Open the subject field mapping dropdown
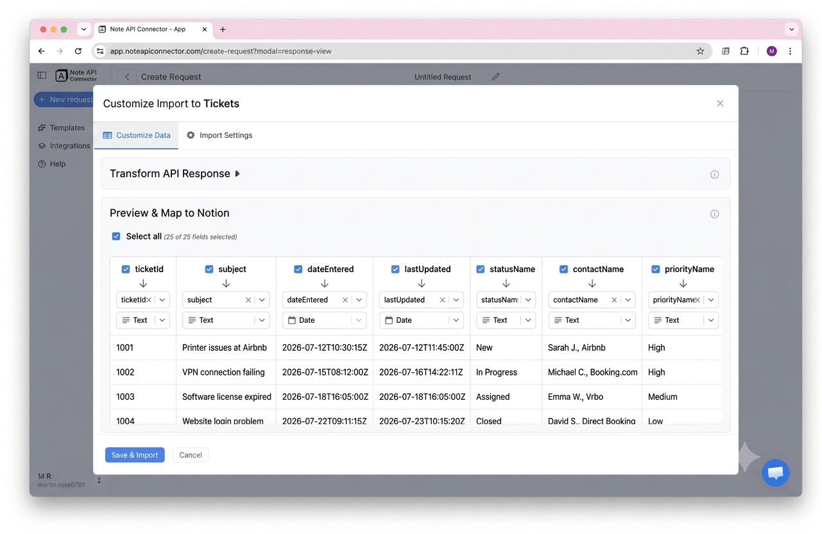Image resolution: width=822 pixels, height=534 pixels. tap(262, 300)
